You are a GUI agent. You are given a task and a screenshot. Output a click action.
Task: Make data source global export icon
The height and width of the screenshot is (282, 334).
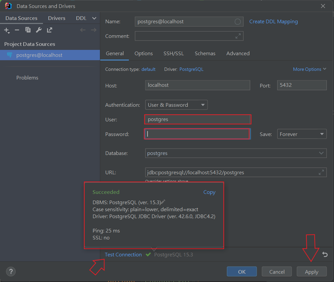49,30
